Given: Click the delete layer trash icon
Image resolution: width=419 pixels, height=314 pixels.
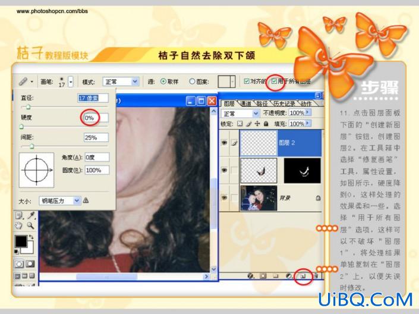Looking at the screenshot, I should pos(316,276).
